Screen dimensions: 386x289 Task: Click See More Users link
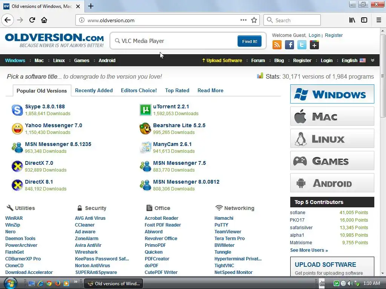[x=309, y=250]
